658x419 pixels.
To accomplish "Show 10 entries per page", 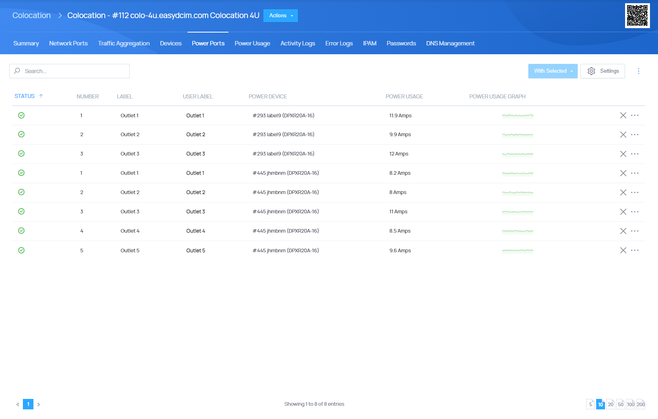I will tap(601, 404).
